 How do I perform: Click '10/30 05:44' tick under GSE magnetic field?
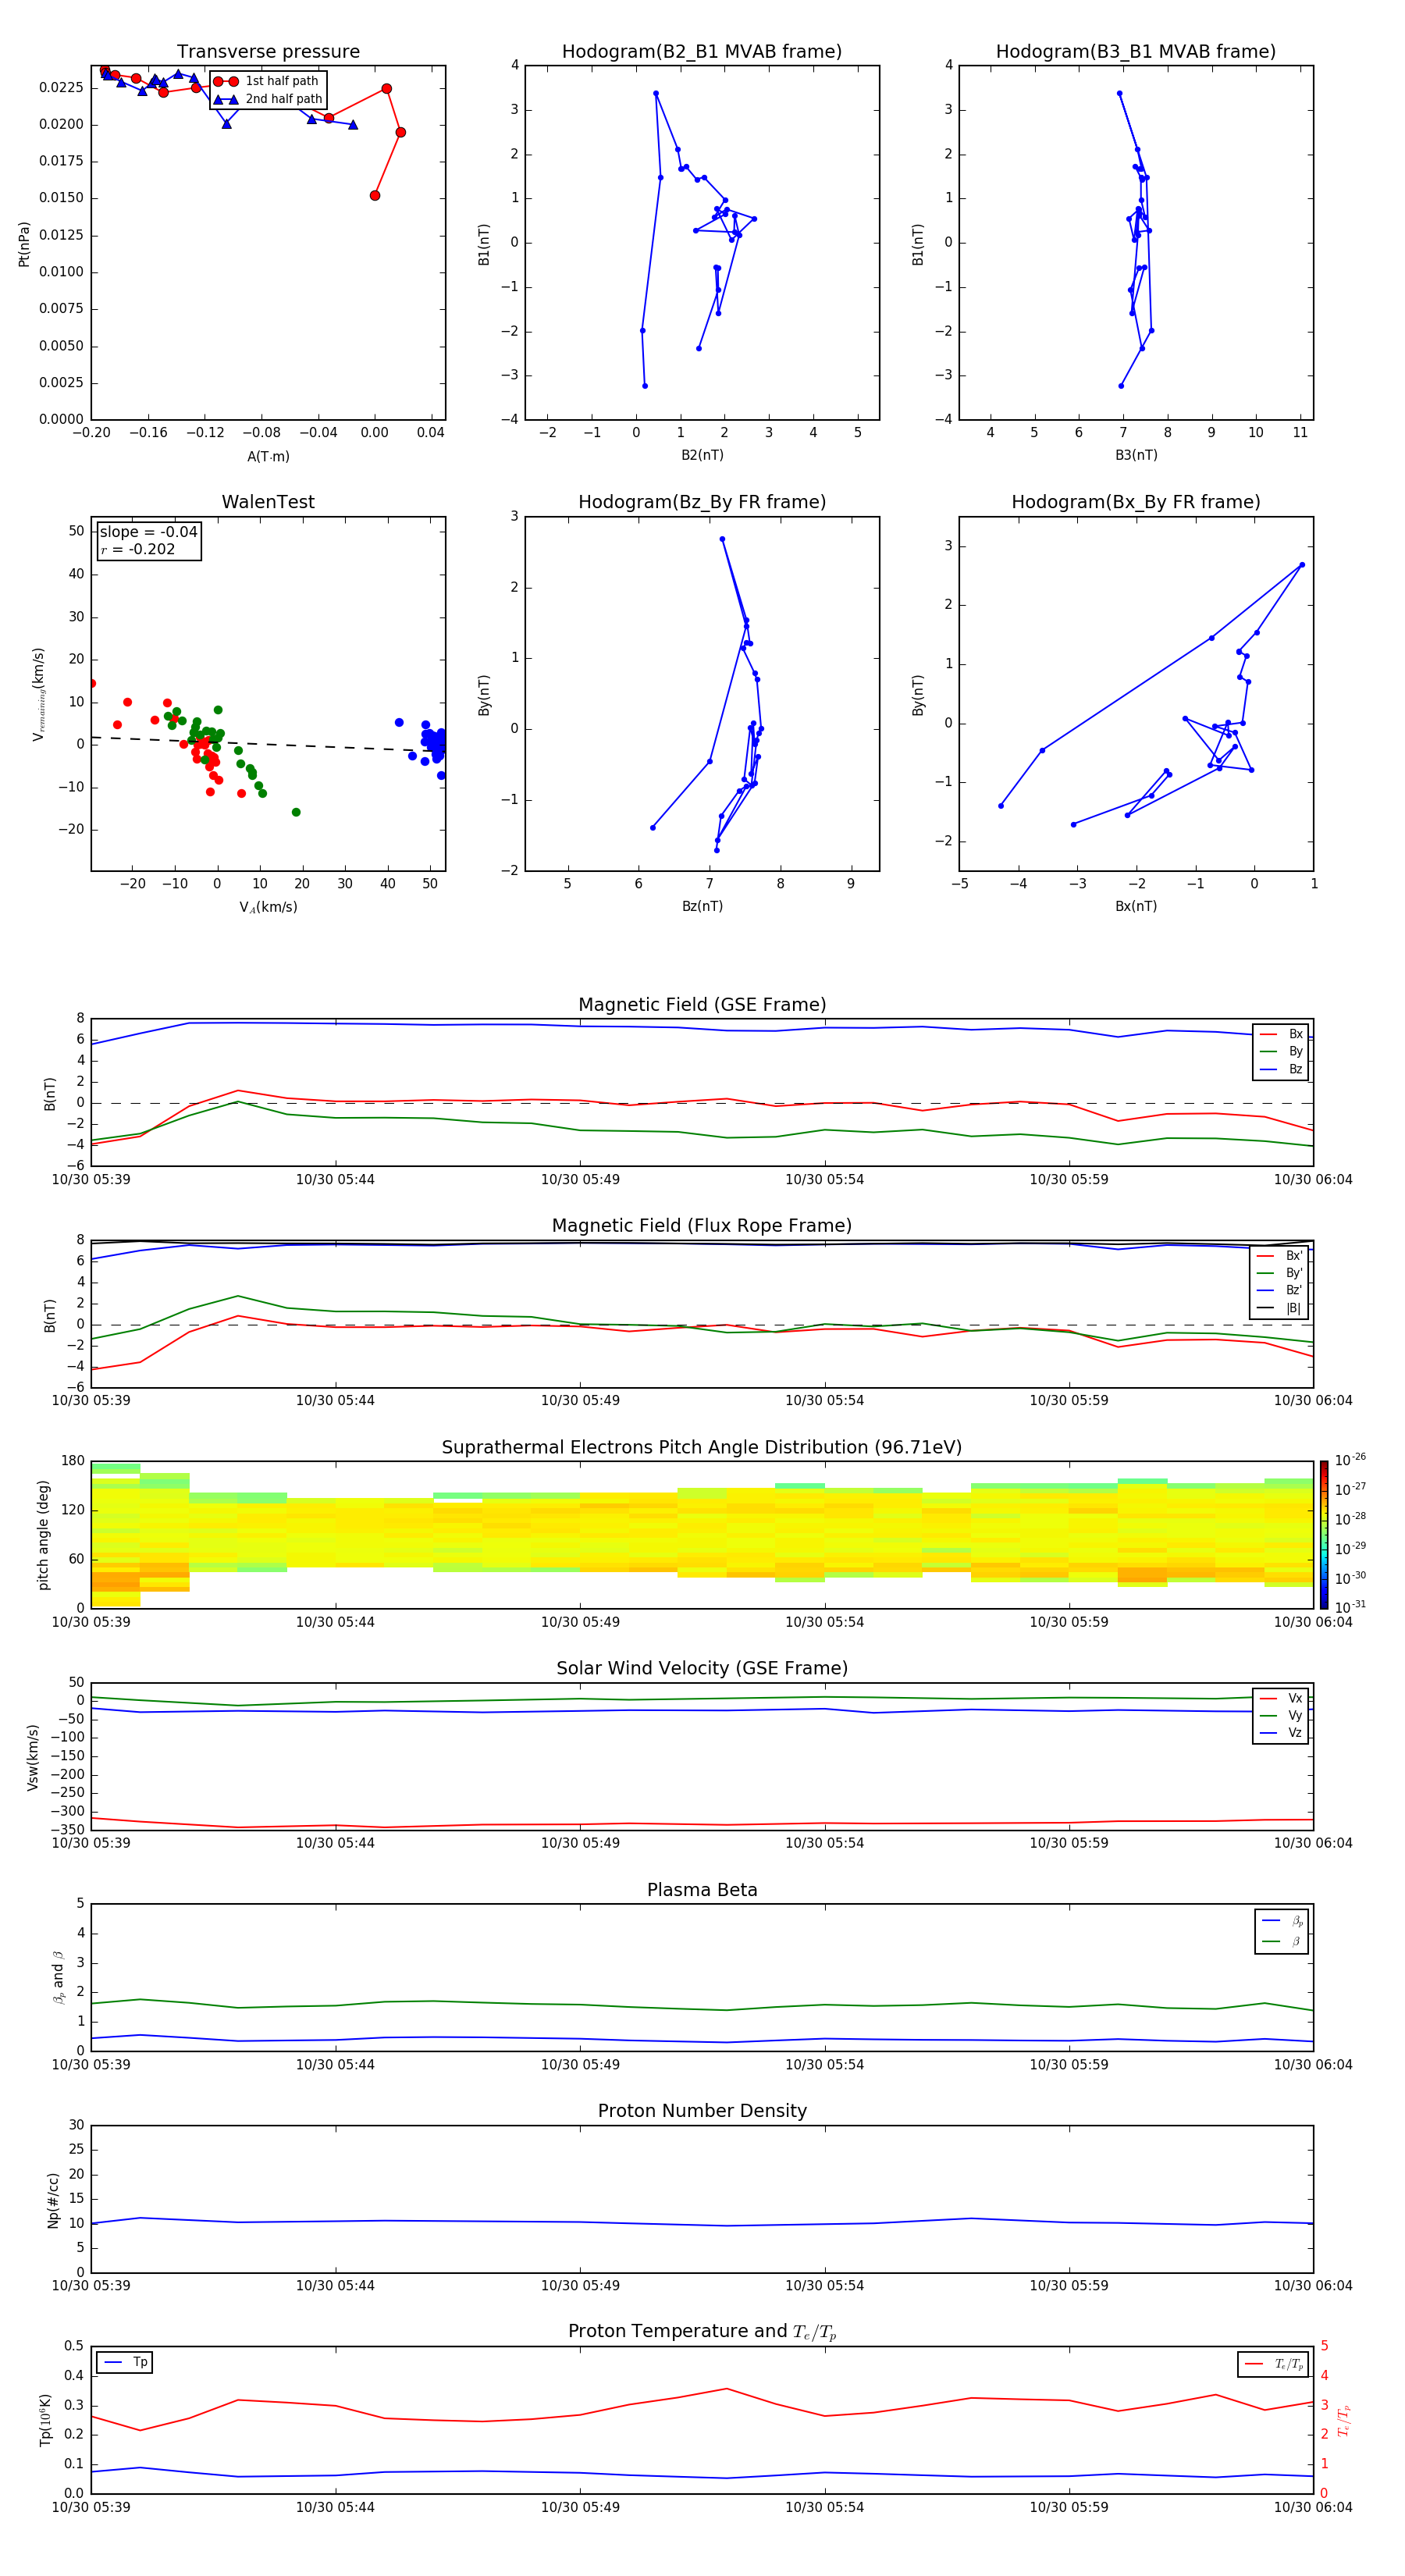[x=335, y=1180]
